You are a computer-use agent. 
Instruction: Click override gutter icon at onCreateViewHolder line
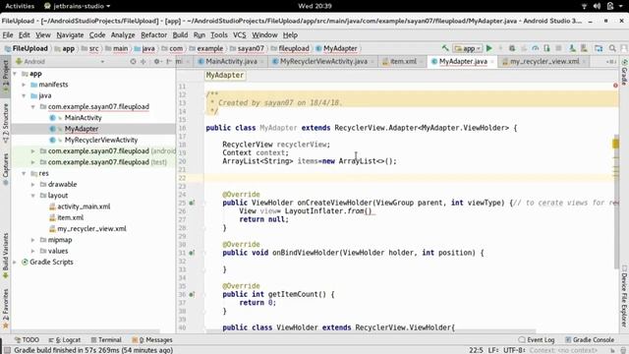pyautogui.click(x=192, y=203)
